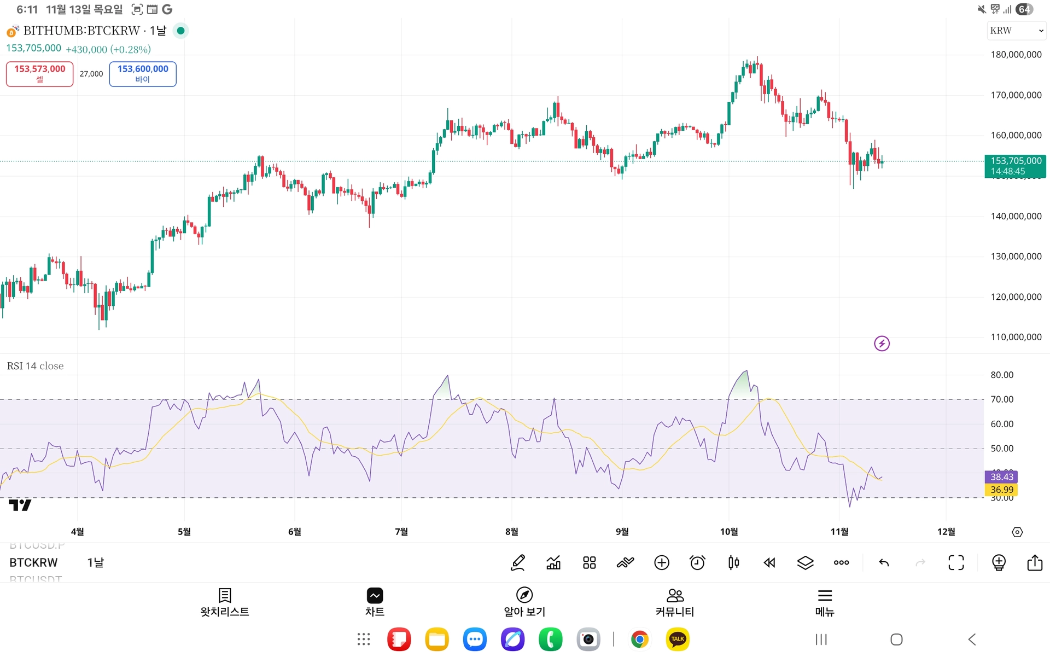Expand the KRW currency dropdown
1050x657 pixels.
point(1016,31)
